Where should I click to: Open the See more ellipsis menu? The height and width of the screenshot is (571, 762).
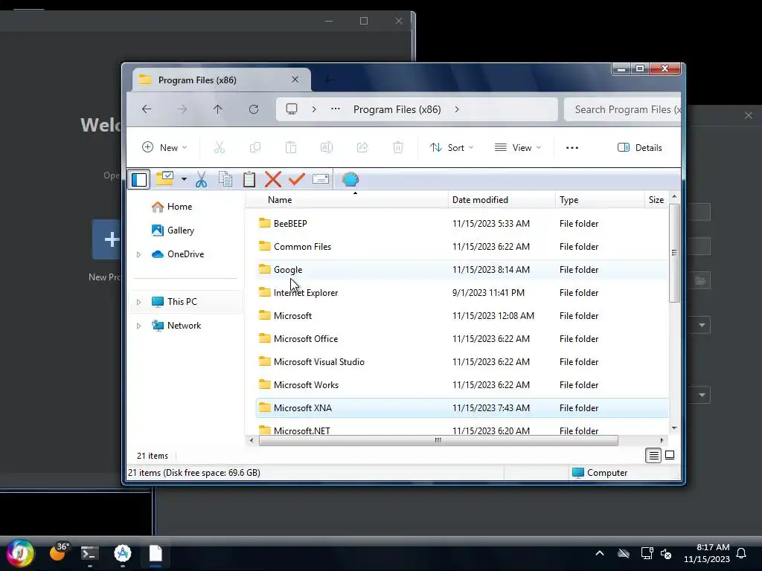pos(572,148)
